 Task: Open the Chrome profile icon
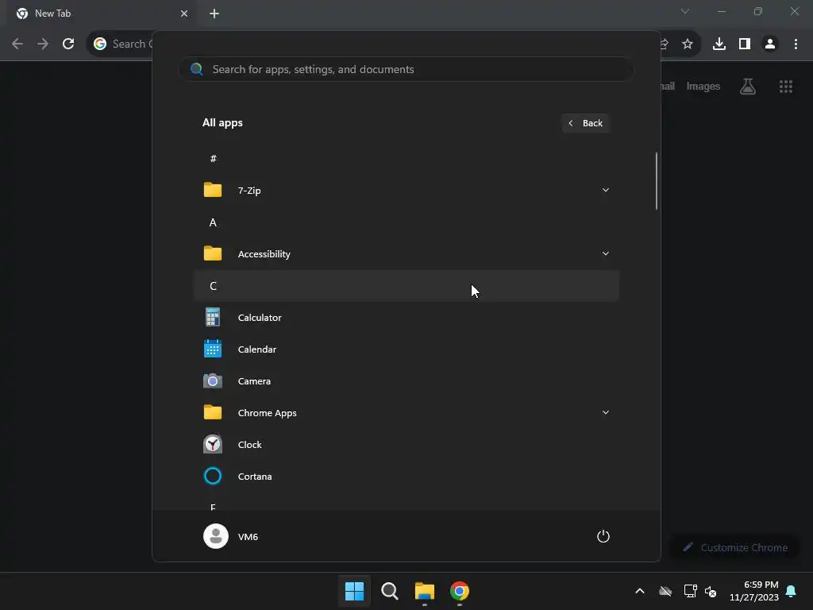770,44
